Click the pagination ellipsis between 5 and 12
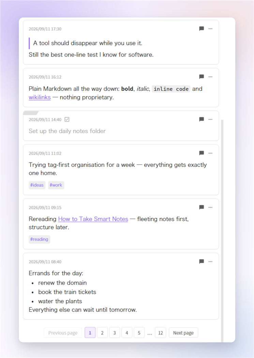 click(x=150, y=333)
